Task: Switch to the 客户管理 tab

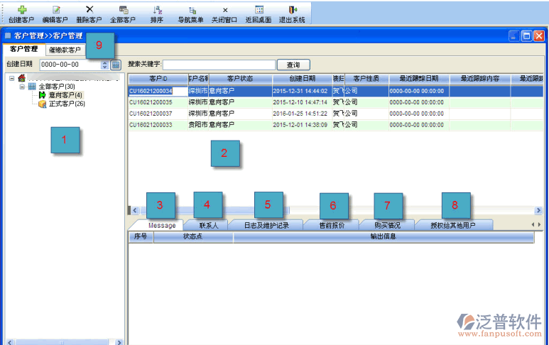Action: click(24, 49)
